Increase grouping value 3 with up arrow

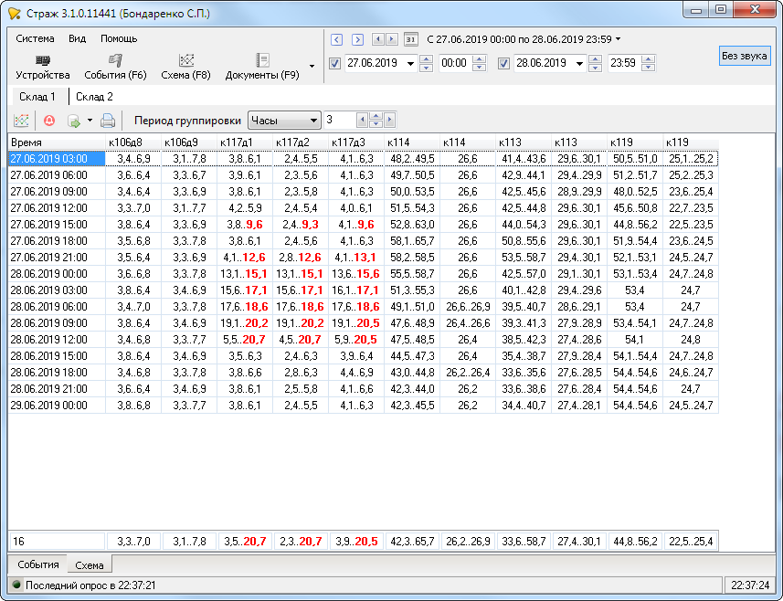376,116
